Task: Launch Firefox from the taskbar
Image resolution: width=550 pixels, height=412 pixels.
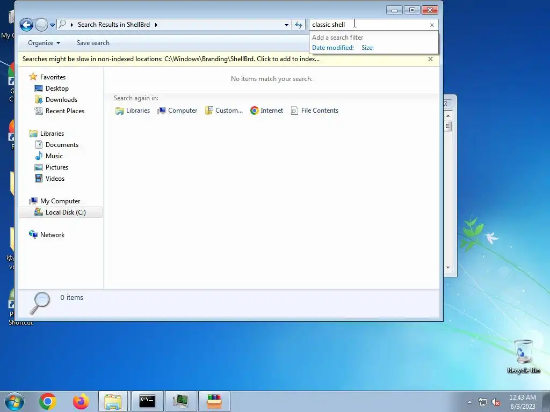Action: tap(81, 401)
